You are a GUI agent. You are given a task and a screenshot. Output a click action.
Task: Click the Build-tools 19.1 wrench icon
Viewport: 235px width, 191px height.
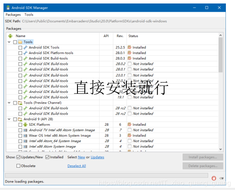click(x=25, y=97)
